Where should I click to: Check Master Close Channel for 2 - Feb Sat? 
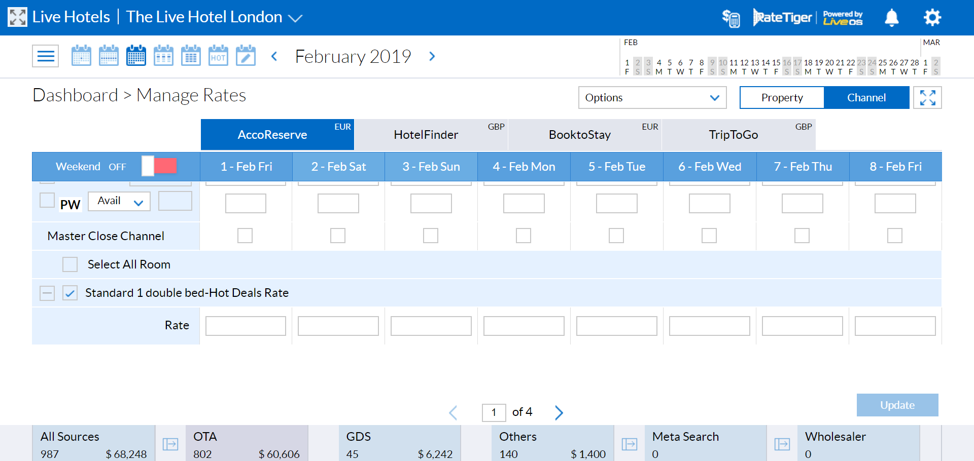(338, 236)
